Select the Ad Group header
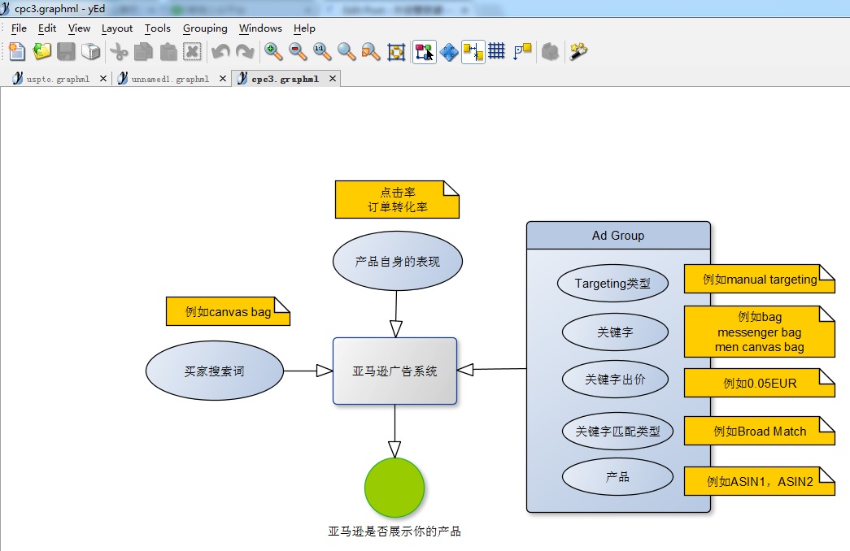This screenshot has height=551, width=850. pos(618,236)
